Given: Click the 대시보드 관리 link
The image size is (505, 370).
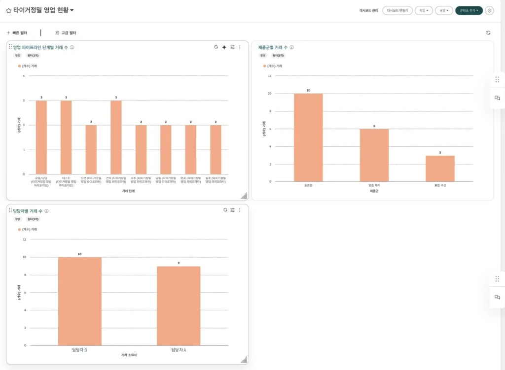Looking at the screenshot, I should [368, 11].
